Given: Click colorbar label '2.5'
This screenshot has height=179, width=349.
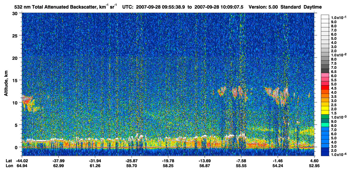Looking at the screenshot, I should [x=334, y=105].
